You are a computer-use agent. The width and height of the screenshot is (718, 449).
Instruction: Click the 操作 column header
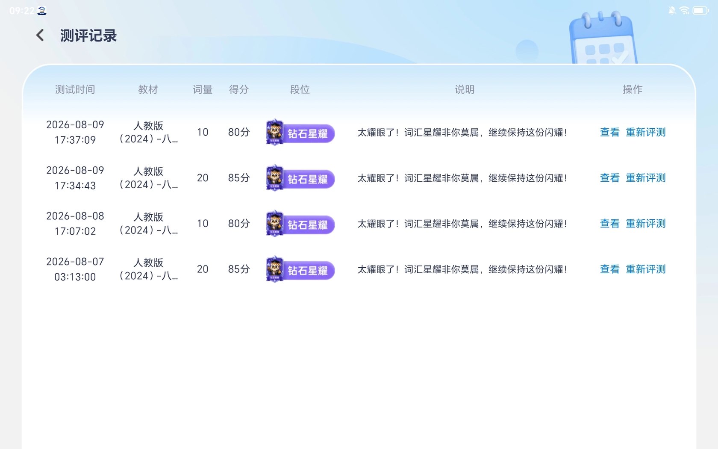tap(633, 89)
